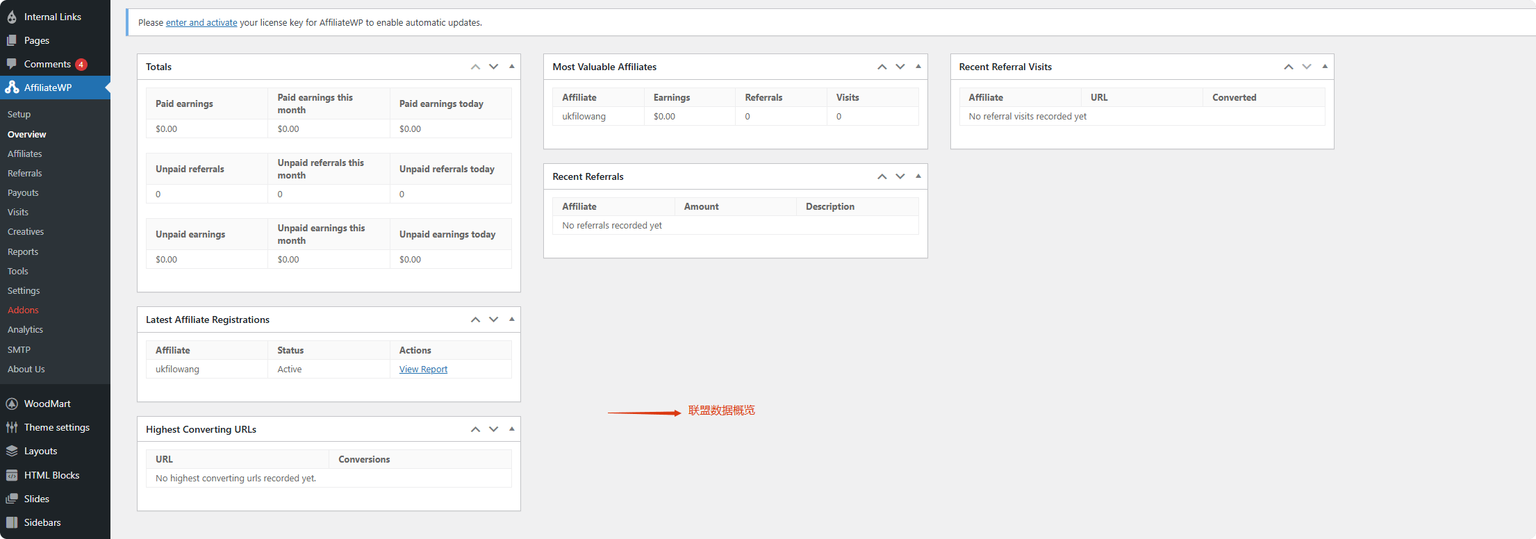The height and width of the screenshot is (539, 1536).
Task: Click the red 4 comments badge
Action: click(x=81, y=65)
